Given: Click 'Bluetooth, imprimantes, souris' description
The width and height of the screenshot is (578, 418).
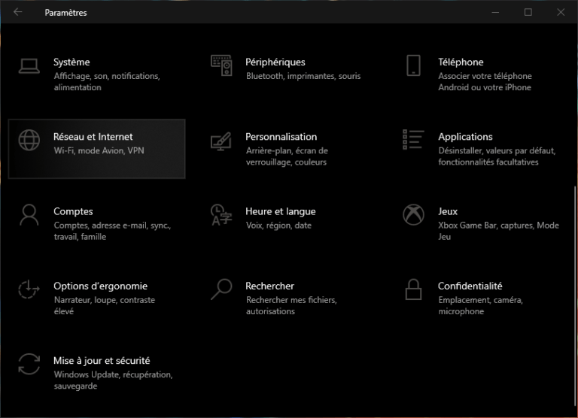Looking at the screenshot, I should [303, 76].
